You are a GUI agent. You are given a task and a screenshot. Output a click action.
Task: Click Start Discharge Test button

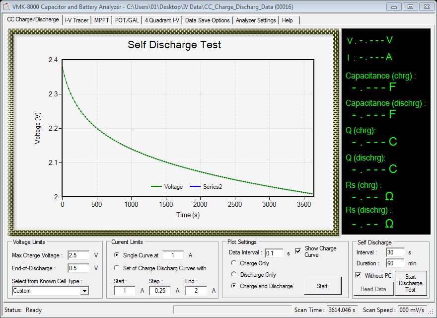tap(411, 283)
